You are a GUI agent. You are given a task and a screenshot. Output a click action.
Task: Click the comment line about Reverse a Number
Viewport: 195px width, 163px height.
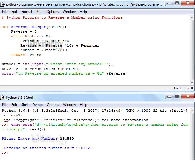[62, 17]
